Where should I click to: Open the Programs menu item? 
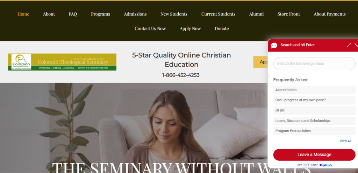(100, 14)
